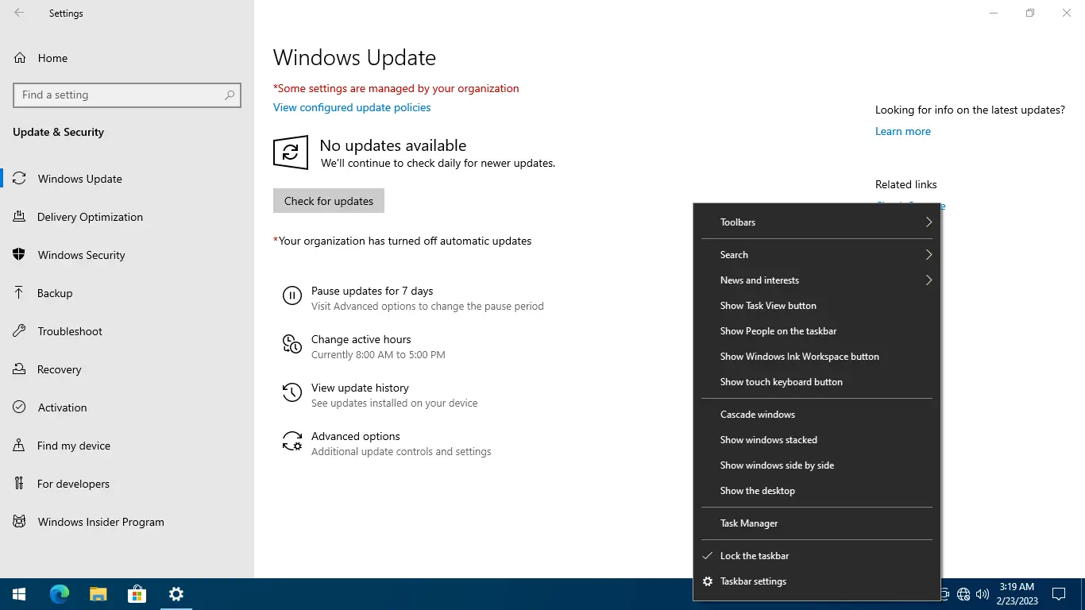Select Windows Update in the sidebar
Screen dimensions: 1085x610
pyautogui.click(x=127, y=179)
